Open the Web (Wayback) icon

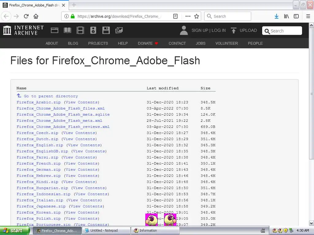pos(55,30)
